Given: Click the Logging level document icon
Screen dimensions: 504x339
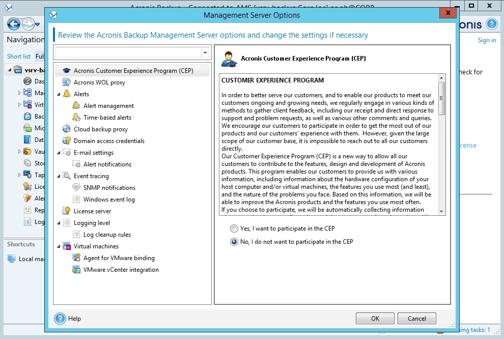Looking at the screenshot, I should (67, 222).
